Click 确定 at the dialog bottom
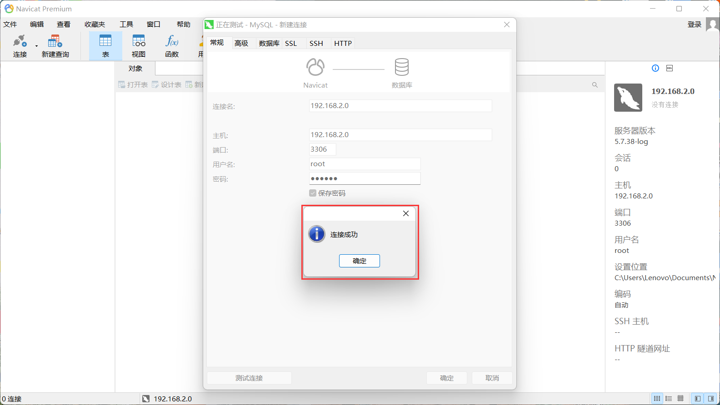Viewport: 720px width, 405px height. coord(447,378)
